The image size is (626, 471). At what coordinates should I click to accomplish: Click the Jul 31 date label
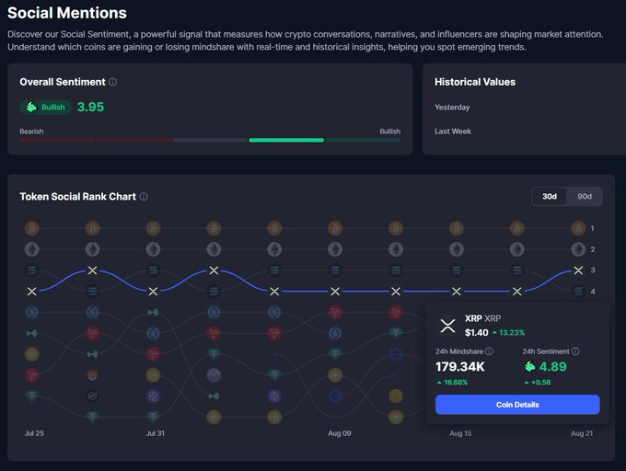(x=155, y=433)
